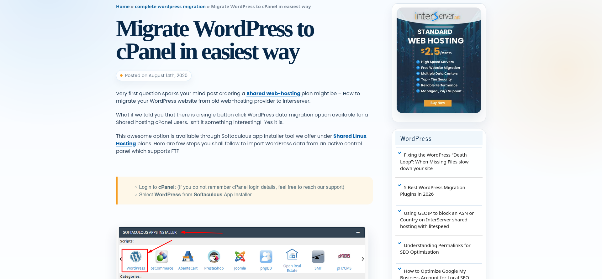Click the InterServer logo in the banner

tap(437, 16)
